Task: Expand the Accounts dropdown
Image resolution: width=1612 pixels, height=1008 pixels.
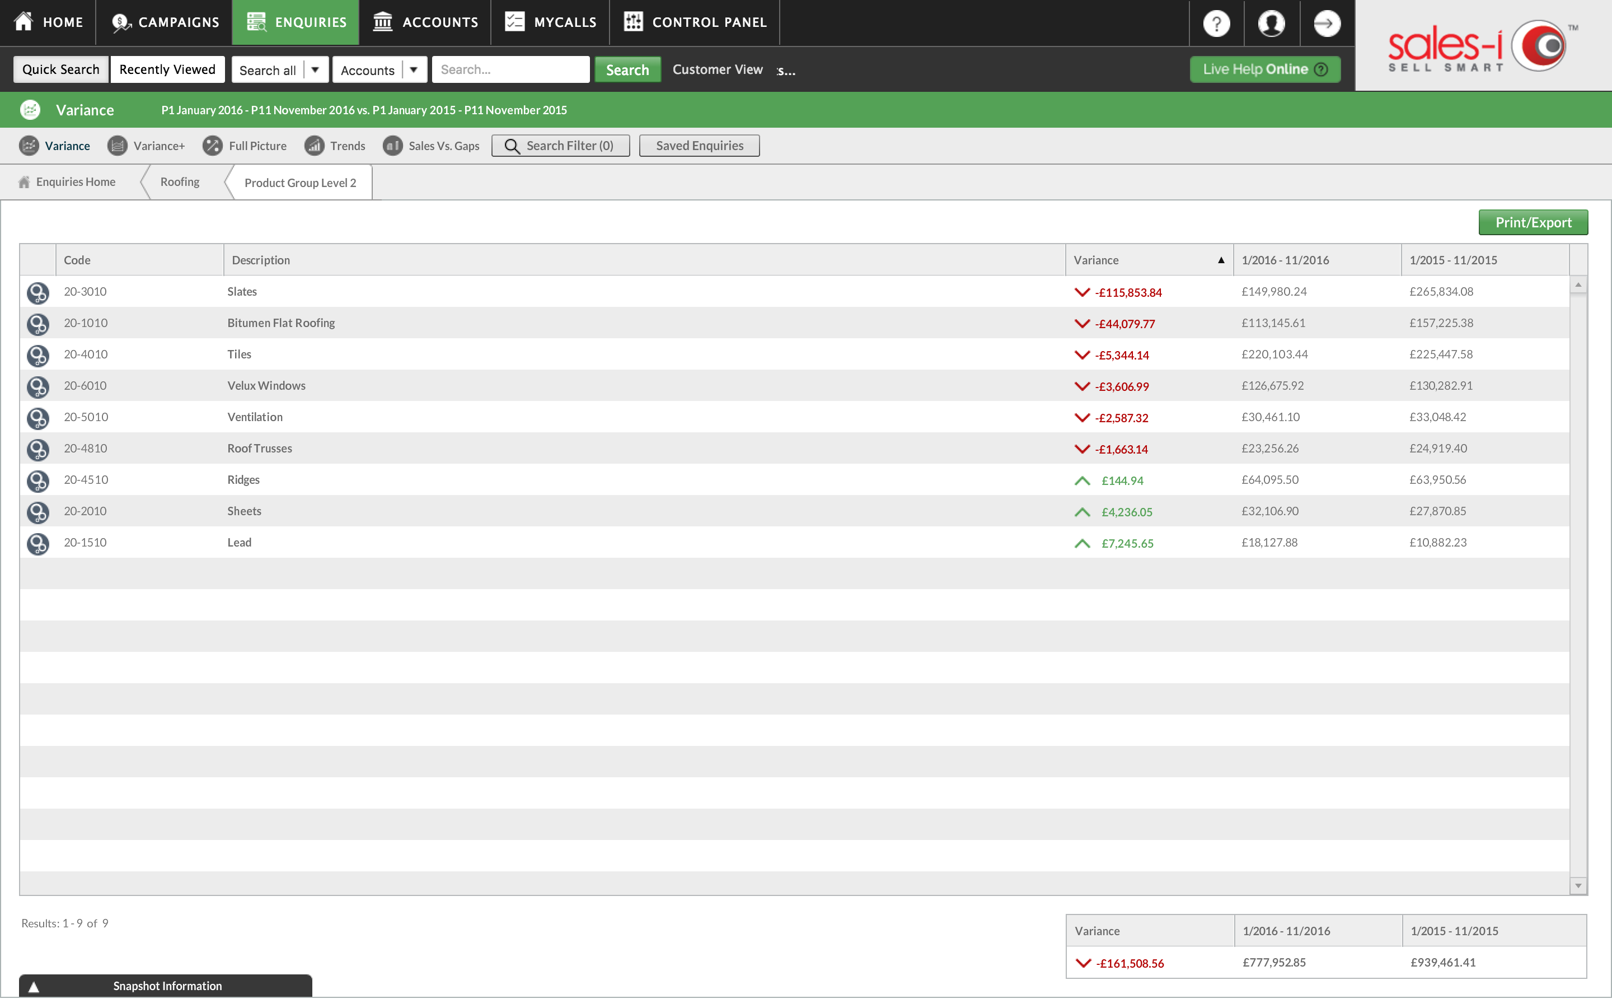Action: click(x=413, y=70)
